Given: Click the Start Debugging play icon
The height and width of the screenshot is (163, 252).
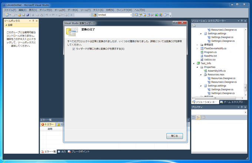Looking at the screenshot, I should pyautogui.click(x=72, y=15).
